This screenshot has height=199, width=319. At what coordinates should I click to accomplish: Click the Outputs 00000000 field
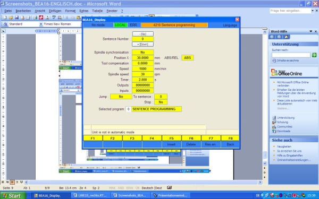tap(143, 85)
